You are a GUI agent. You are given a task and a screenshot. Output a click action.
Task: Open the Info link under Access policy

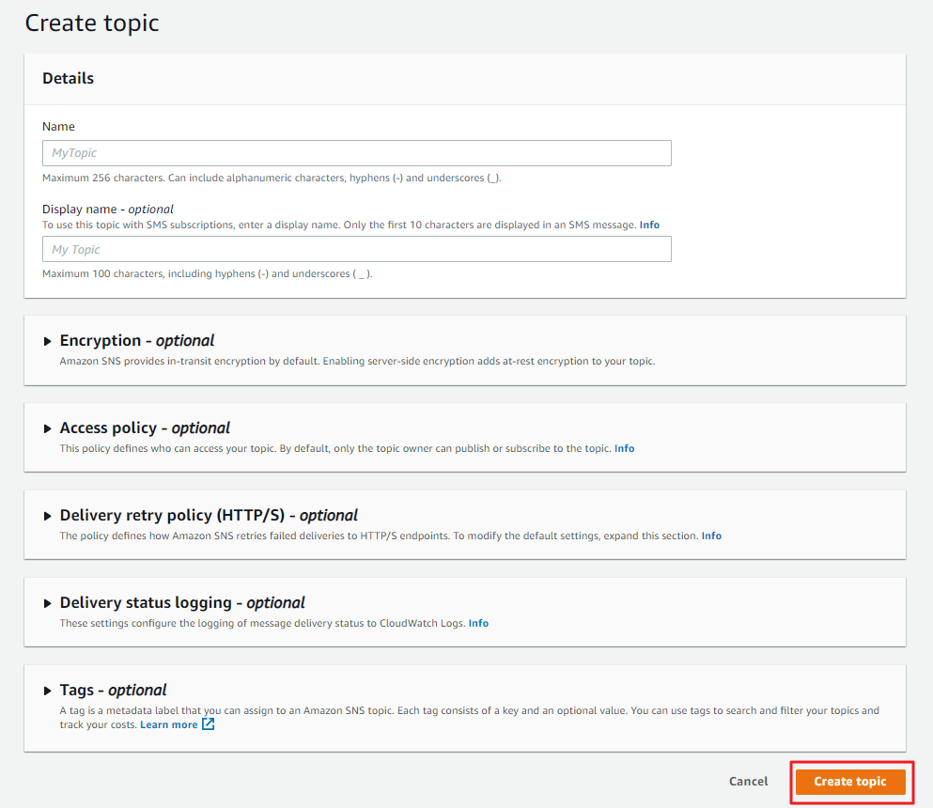[x=624, y=449]
